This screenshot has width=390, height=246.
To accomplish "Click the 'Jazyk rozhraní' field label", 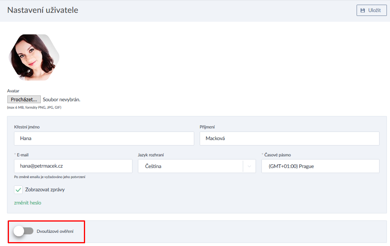I will pos(151,155).
